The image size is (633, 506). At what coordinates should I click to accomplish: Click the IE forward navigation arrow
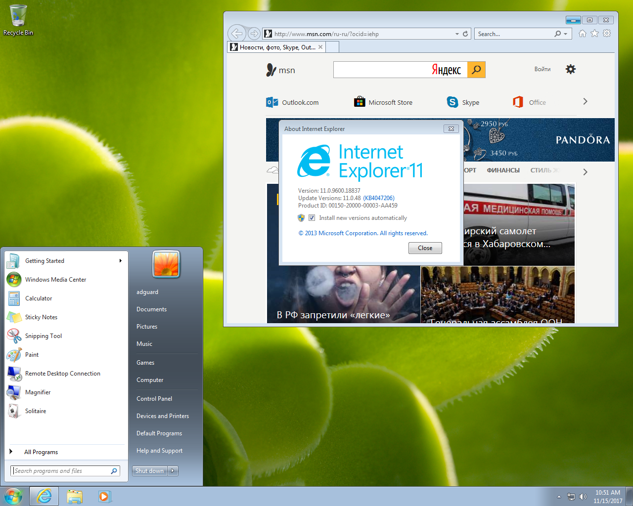point(254,34)
